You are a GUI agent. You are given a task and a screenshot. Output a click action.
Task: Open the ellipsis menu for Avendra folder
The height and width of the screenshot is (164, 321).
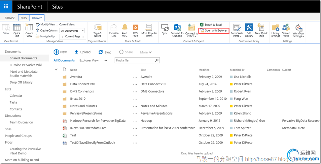135,77
